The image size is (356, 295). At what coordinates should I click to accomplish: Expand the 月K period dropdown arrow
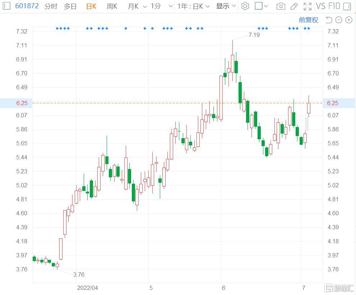pyautogui.click(x=145, y=6)
